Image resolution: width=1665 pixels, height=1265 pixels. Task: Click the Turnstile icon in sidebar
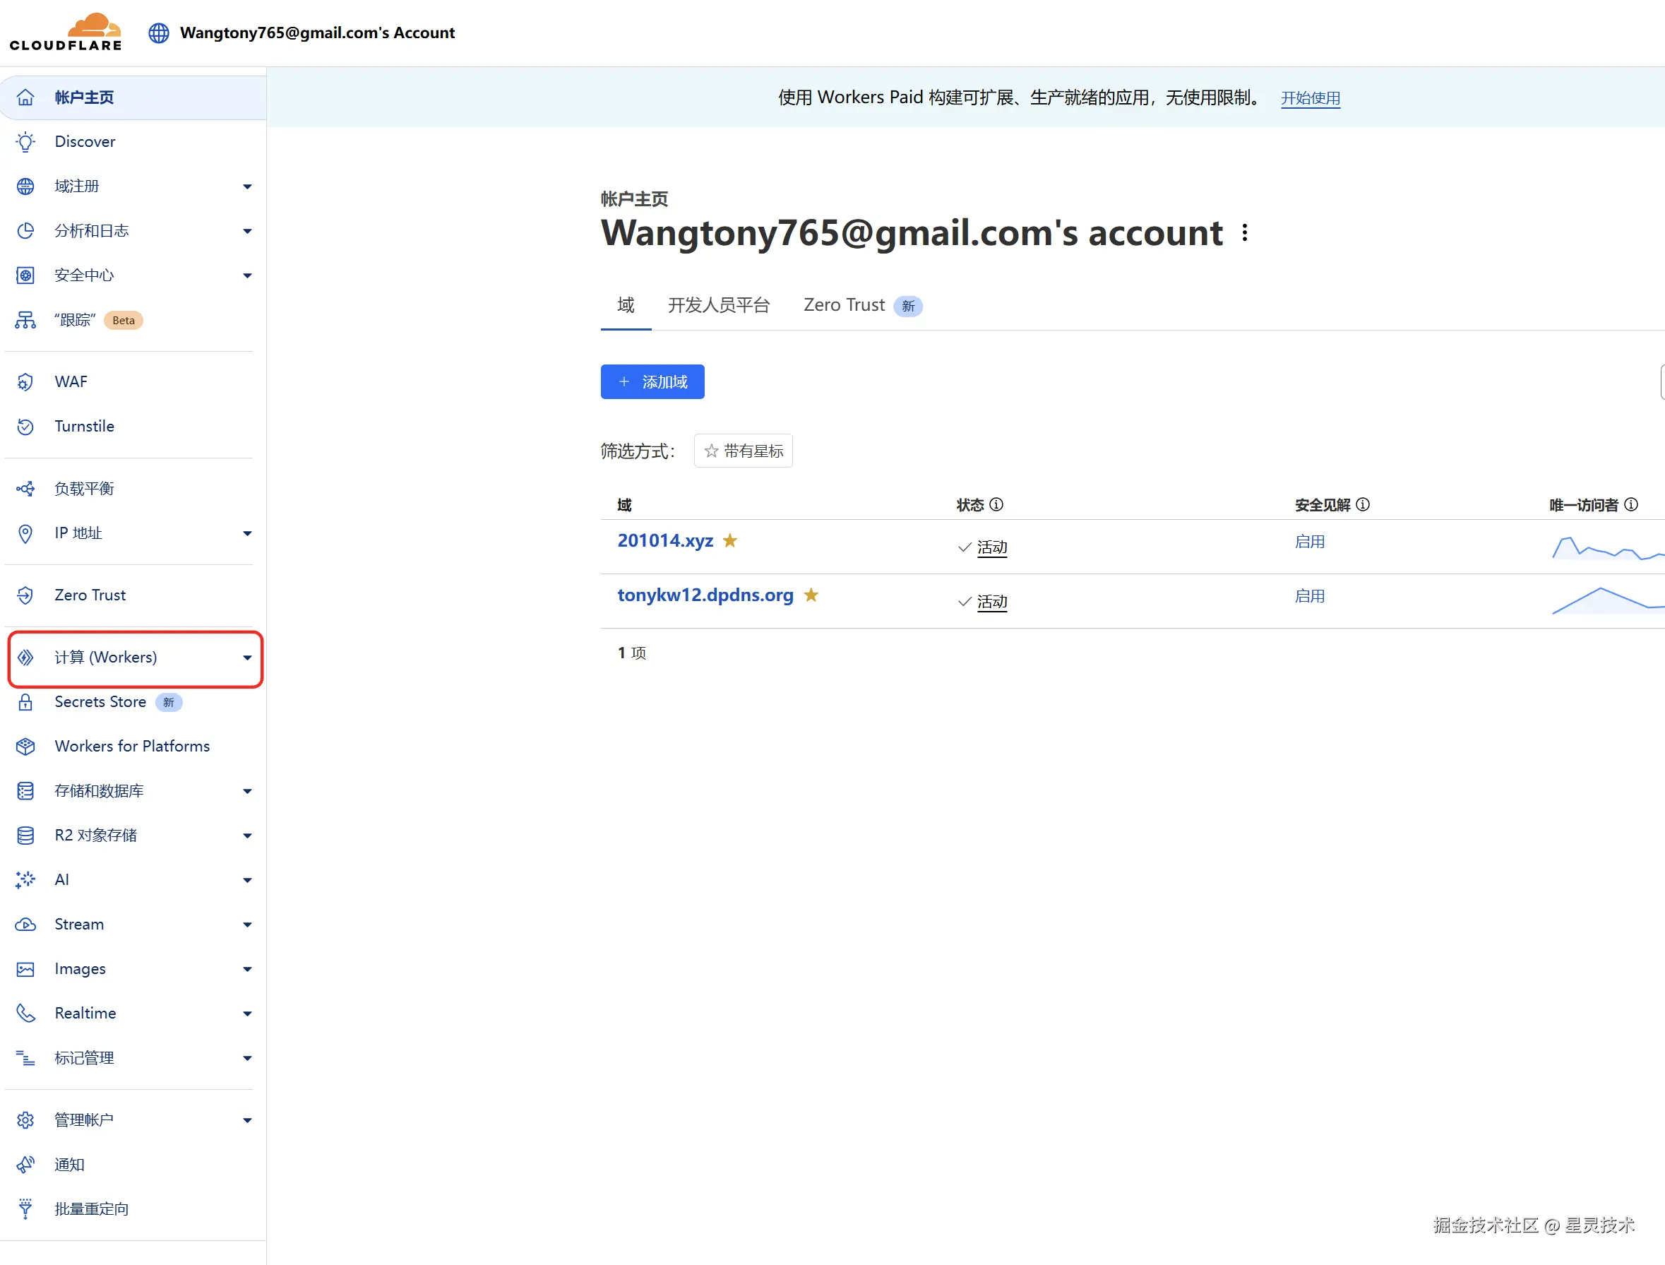[25, 426]
